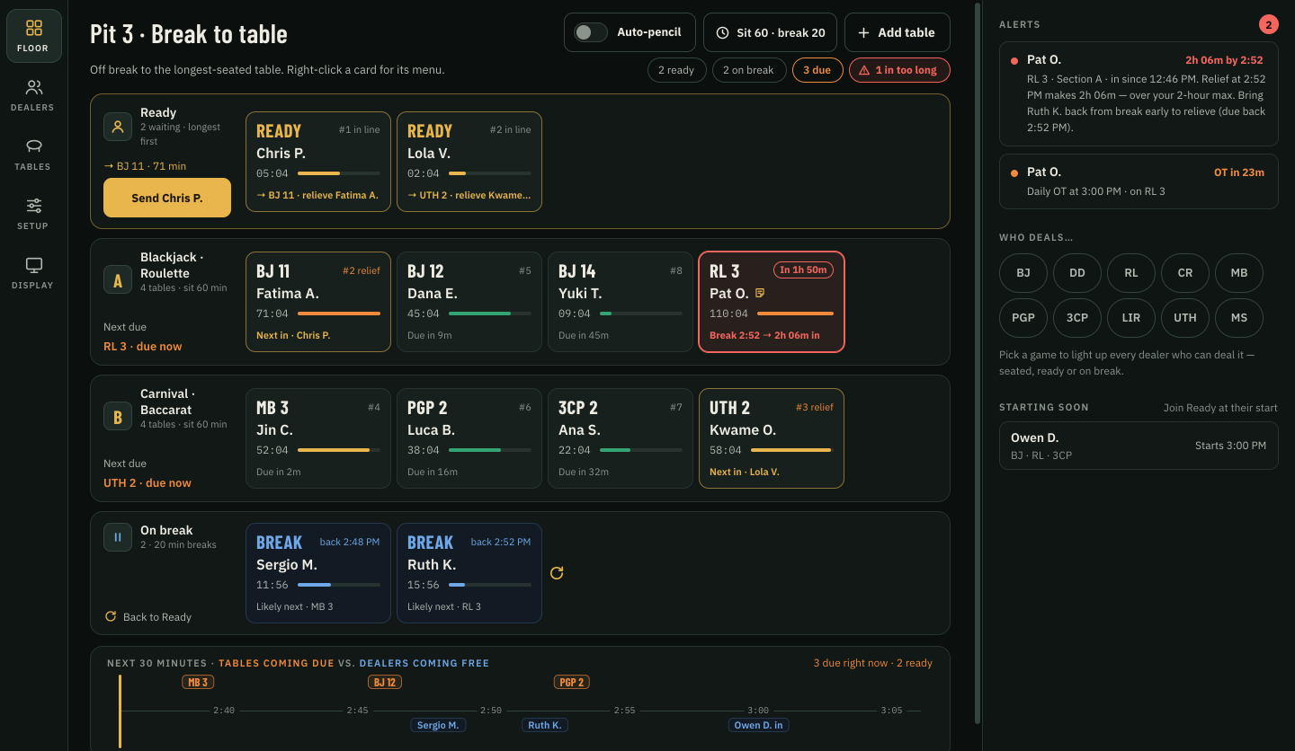
Task: Select the Floor tab in sidebar
Action: tap(33, 36)
